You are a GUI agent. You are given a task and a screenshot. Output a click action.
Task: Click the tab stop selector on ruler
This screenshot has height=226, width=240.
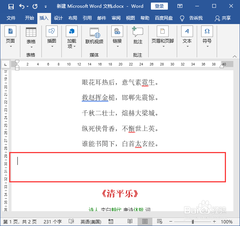pyautogui.click(x=5, y=64)
